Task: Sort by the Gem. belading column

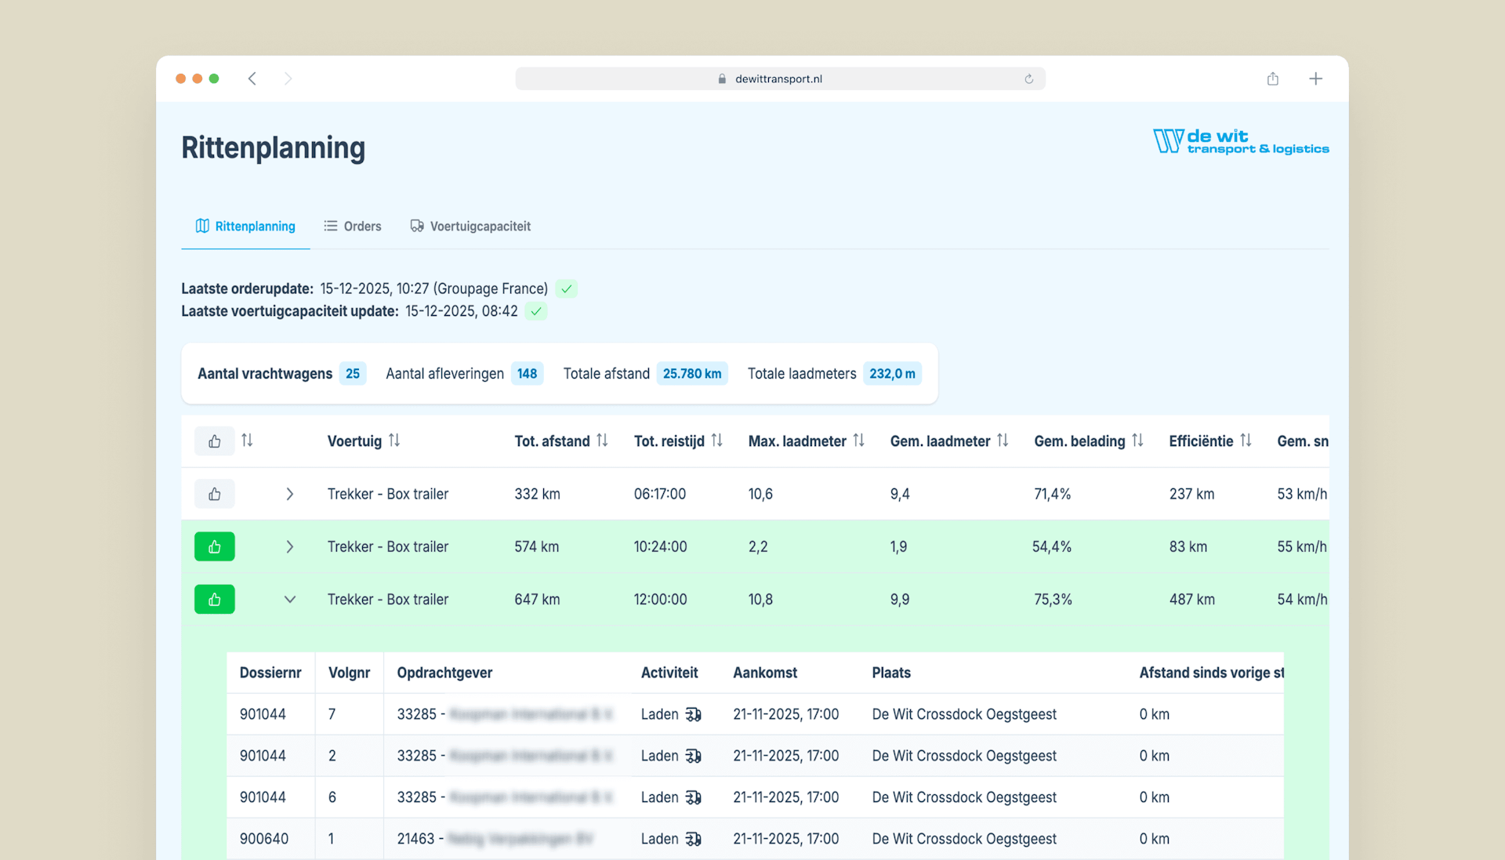Action: [x=1137, y=441]
